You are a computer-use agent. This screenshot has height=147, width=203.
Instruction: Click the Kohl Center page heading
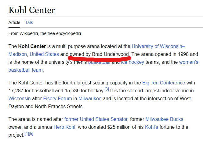click(x=32, y=10)
